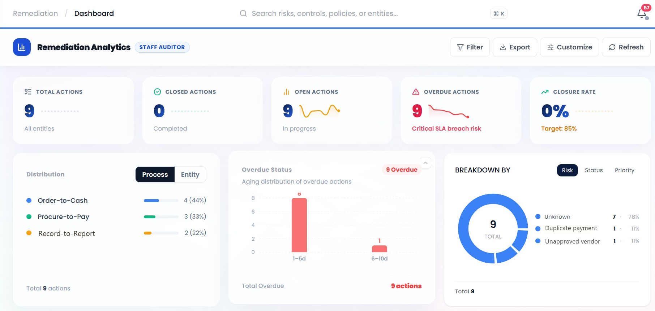Click the STAFF AUDITOR role badge

162,47
